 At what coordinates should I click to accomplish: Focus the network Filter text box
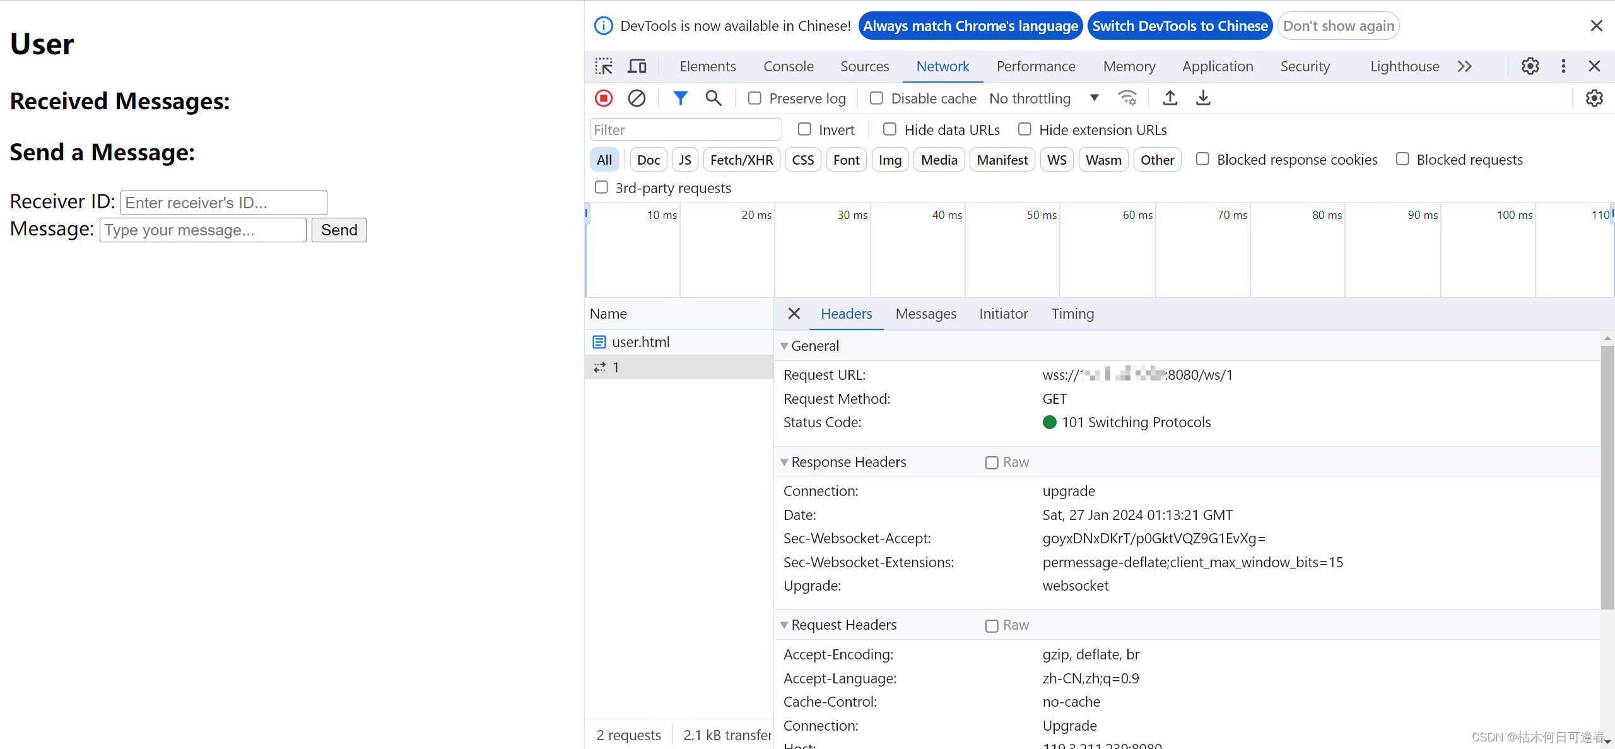click(x=686, y=129)
